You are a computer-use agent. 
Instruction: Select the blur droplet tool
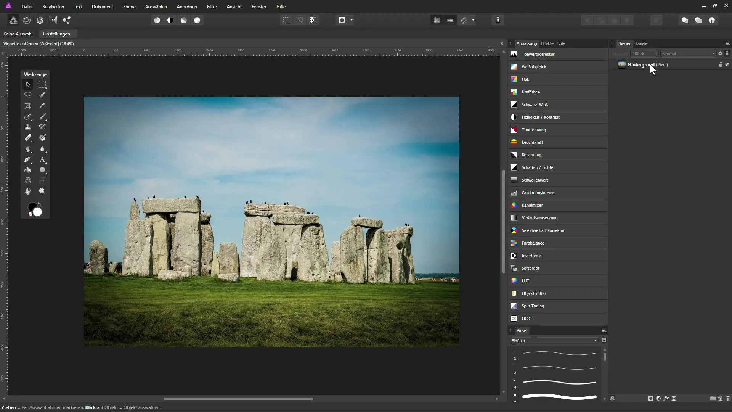[x=42, y=149]
